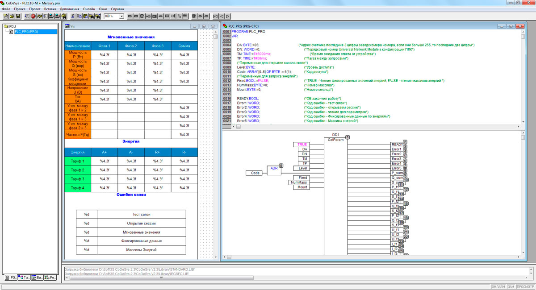Open the Проект menu
Image resolution: width=536 pixels, height=290 pixels.
[x=35, y=9]
